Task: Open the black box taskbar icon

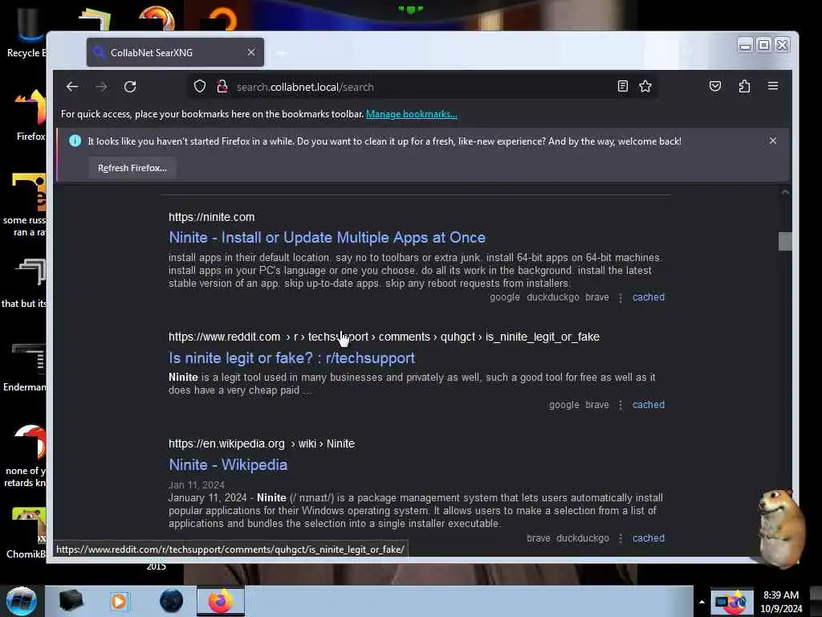Action: 71,601
